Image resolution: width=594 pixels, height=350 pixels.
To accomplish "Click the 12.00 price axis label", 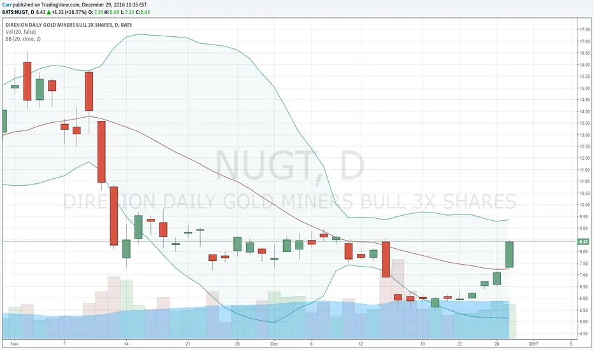I will pos(584,158).
